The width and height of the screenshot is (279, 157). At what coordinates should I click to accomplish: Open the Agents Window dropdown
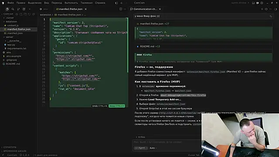(x=240, y=3)
